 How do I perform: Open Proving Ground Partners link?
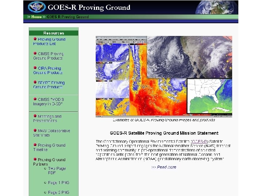click(x=49, y=162)
